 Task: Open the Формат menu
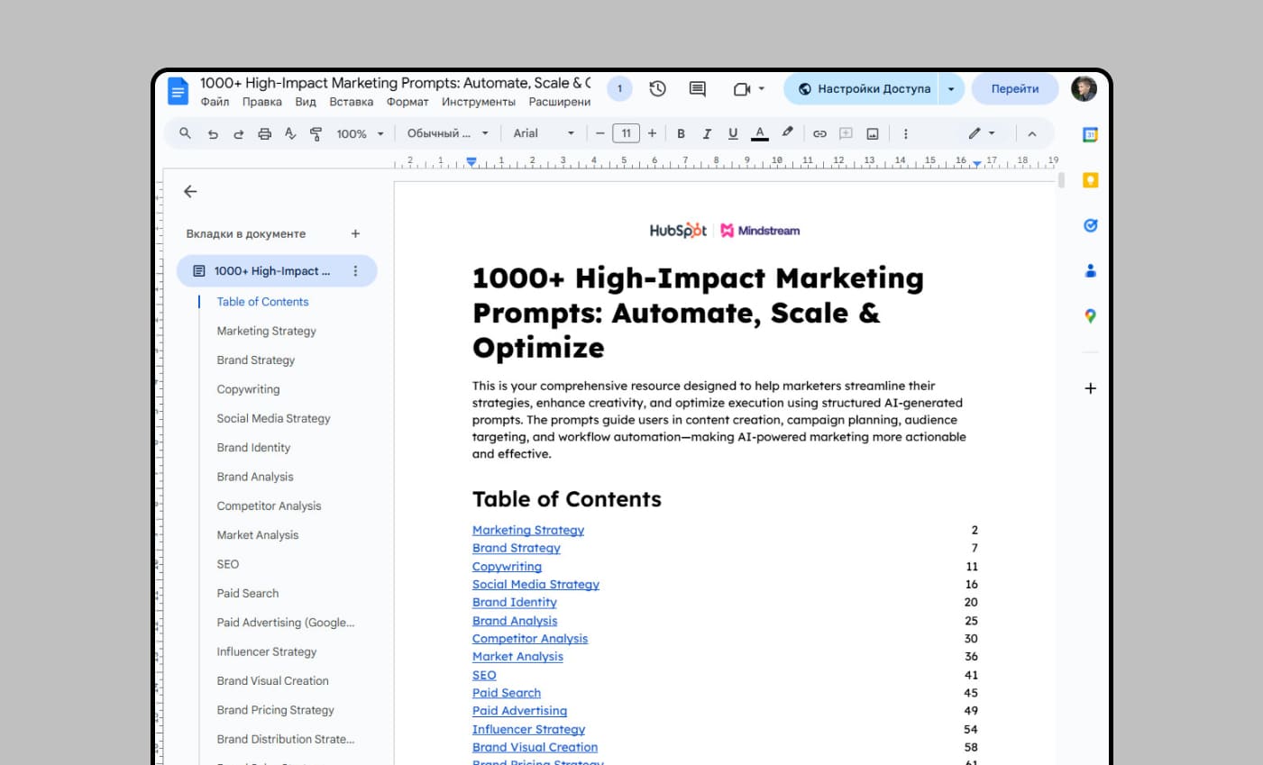click(x=407, y=102)
